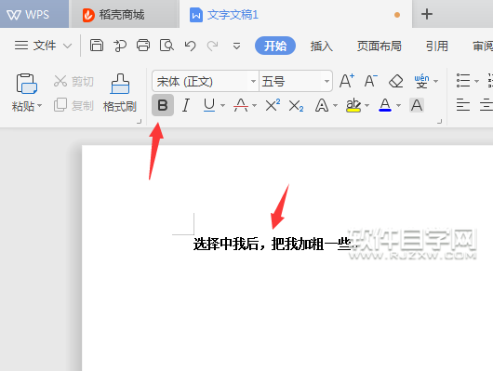Open the WPS home tab
Image resolution: width=493 pixels, height=371 pixels.
[x=34, y=14]
